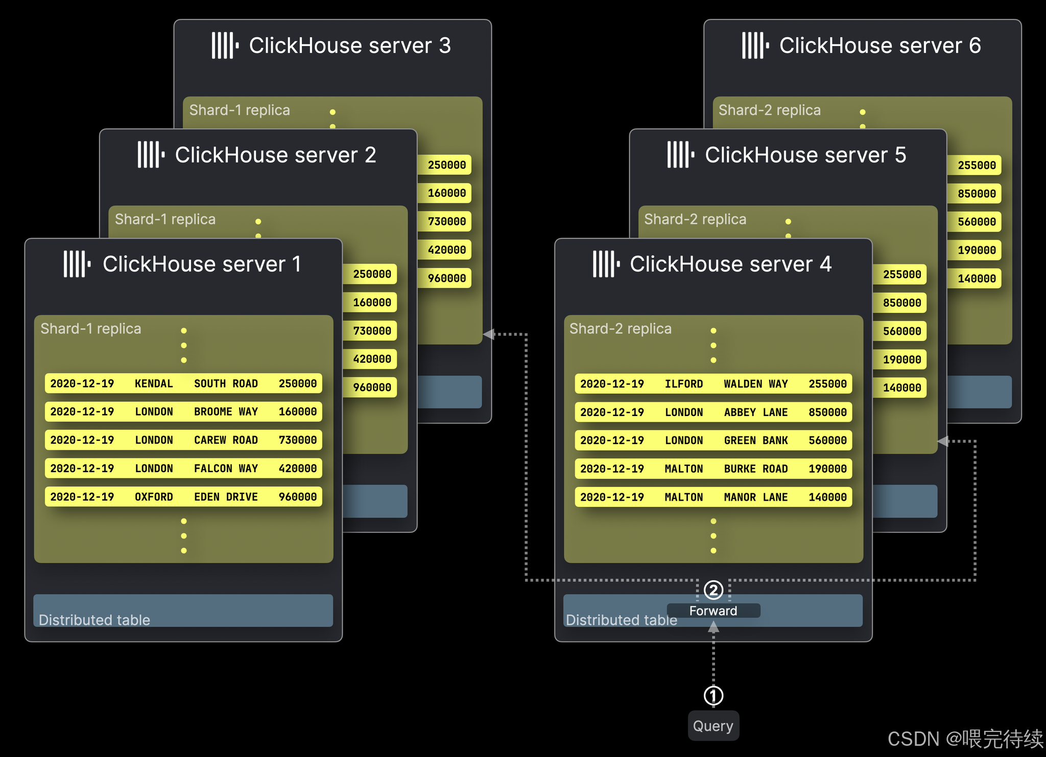This screenshot has width=1046, height=757.
Task: Click the 'ClickHouse server 2' title
Action: 276,155
